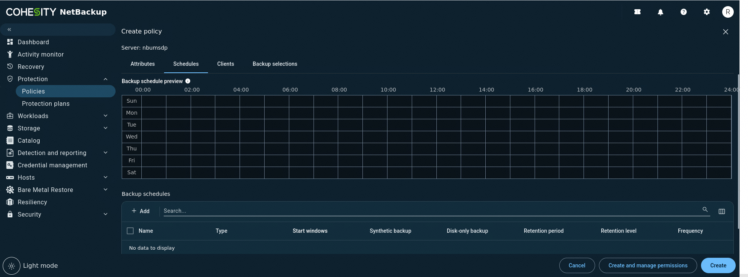This screenshot has height=277, width=748.
Task: Click the Workloads icon
Action: (10, 116)
